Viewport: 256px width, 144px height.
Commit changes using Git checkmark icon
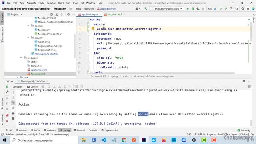tap(221, 9)
